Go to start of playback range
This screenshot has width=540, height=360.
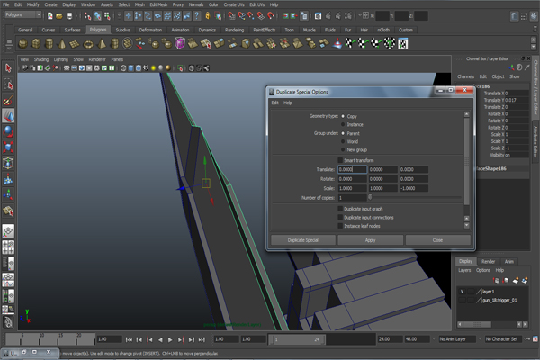click(129, 339)
